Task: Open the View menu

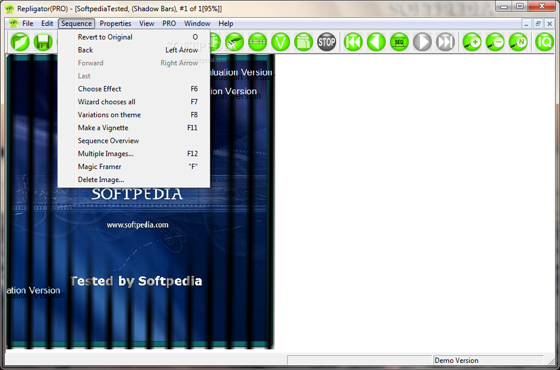Action: 146,24
